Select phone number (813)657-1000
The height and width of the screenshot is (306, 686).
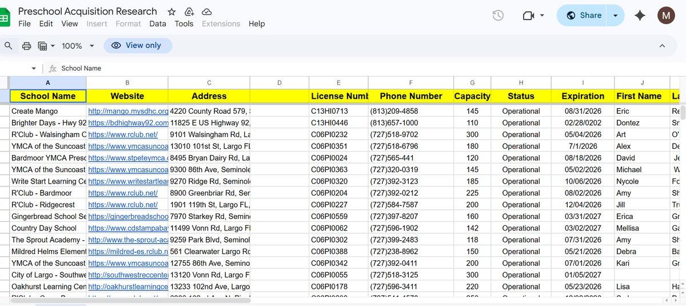click(411, 123)
